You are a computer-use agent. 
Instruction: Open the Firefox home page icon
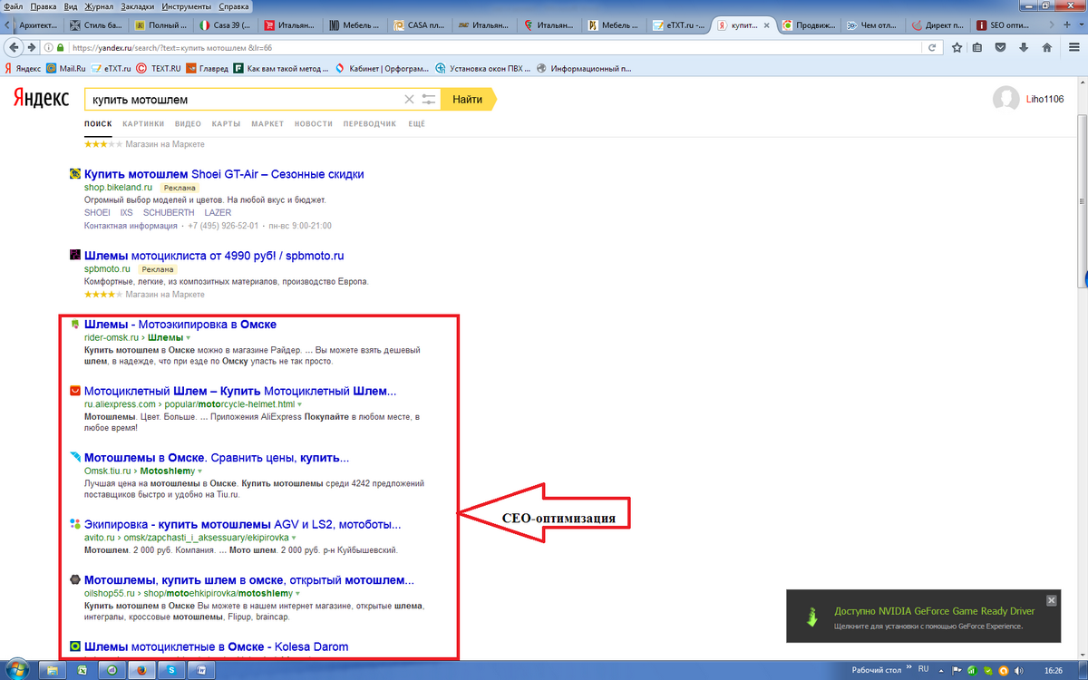click(x=1047, y=47)
